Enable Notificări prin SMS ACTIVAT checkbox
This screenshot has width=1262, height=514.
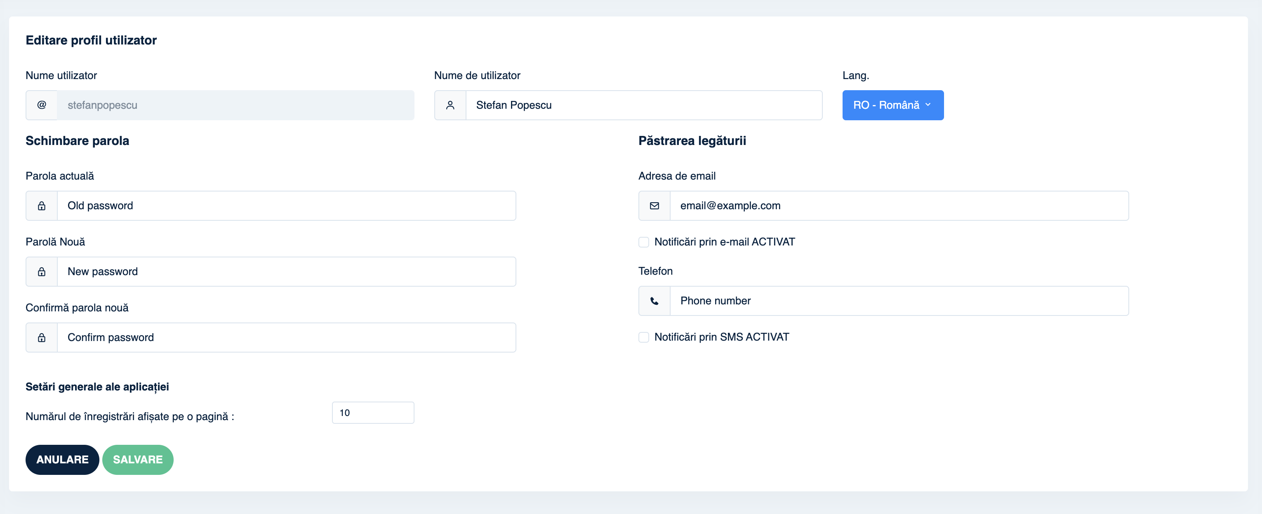643,337
